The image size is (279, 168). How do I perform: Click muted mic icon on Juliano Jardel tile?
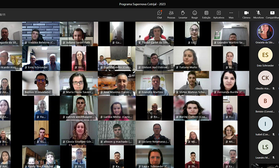click(64, 43)
